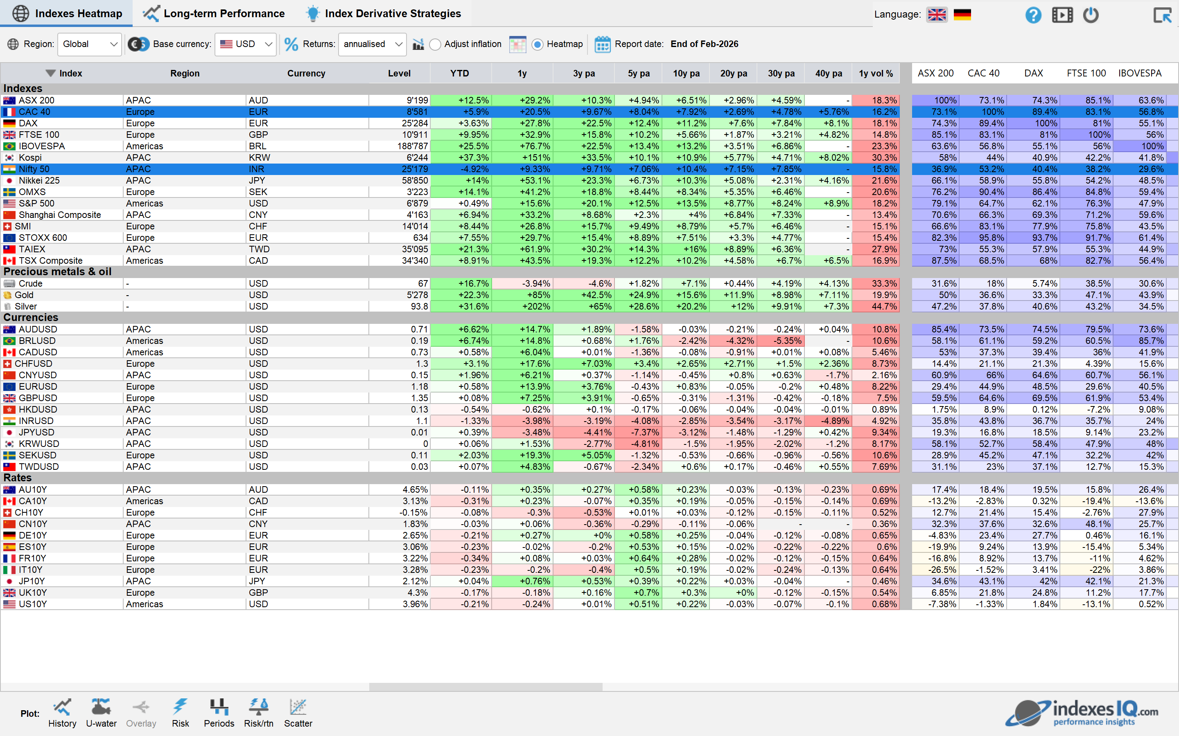This screenshot has height=736, width=1179.
Task: Open the Base currency USD dropdown
Action: tap(246, 44)
